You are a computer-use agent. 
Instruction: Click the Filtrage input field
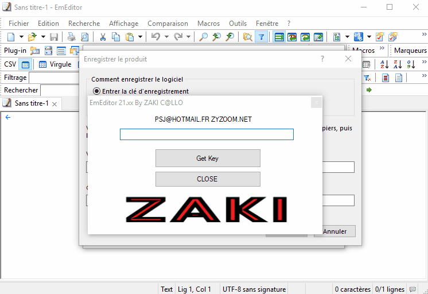click(54, 78)
